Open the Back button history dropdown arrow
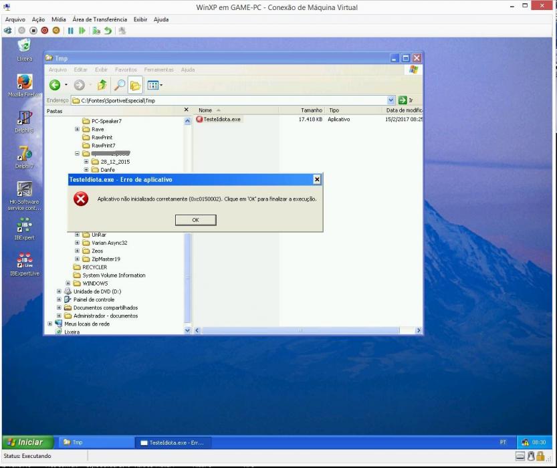 [66, 85]
